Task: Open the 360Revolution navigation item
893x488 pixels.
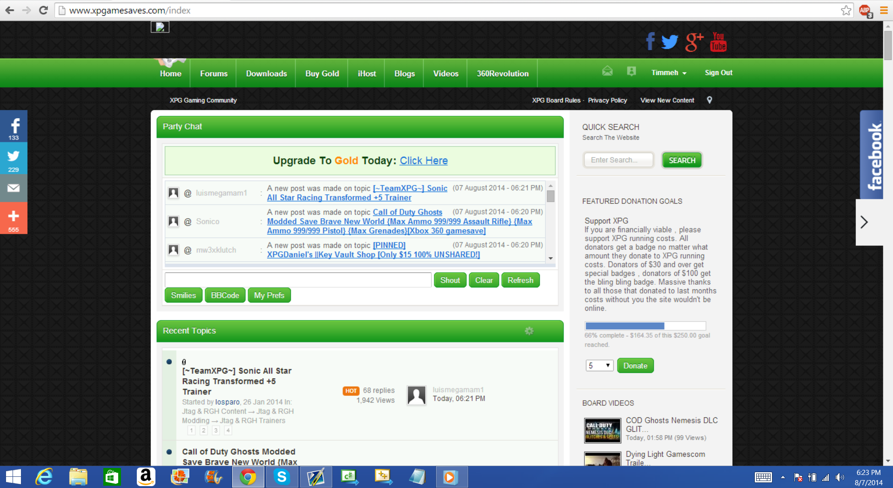Action: [x=503, y=74]
